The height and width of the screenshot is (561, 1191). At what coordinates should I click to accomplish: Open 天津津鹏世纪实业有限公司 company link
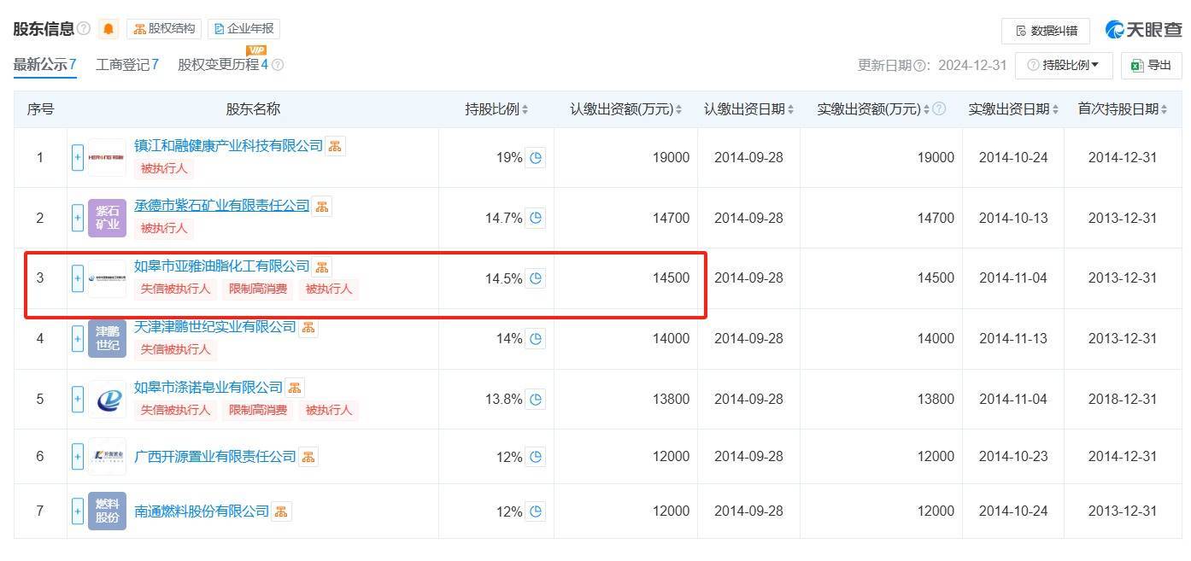click(x=215, y=327)
